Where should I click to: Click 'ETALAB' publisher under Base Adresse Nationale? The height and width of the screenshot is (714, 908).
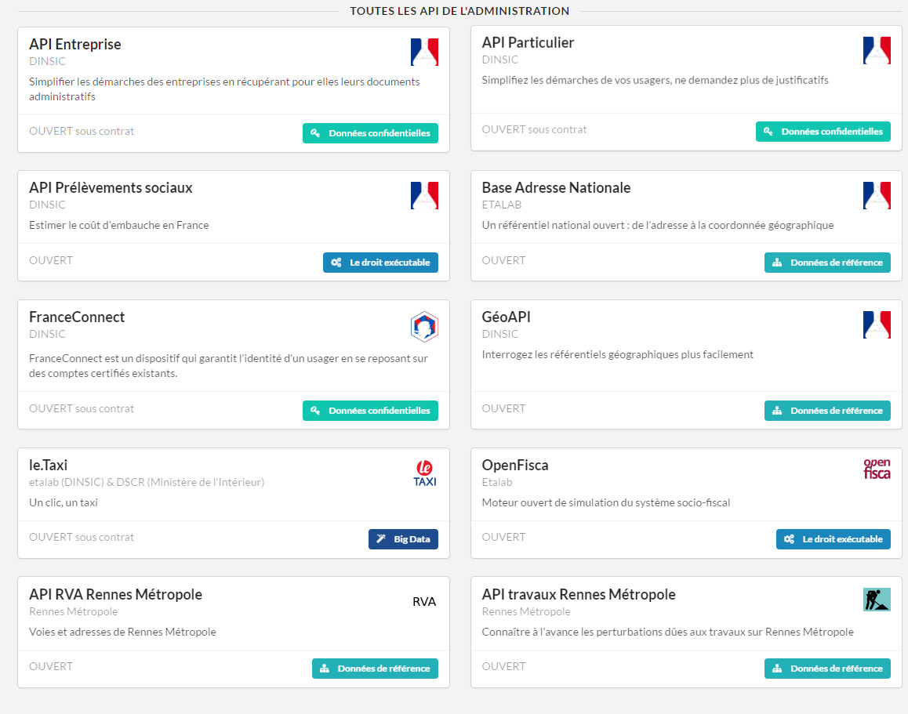pyautogui.click(x=502, y=205)
